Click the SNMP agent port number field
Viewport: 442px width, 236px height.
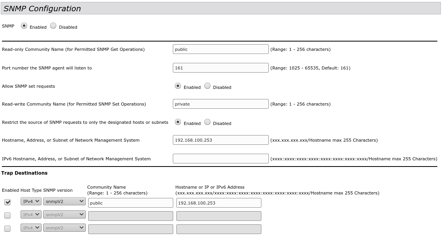point(221,68)
